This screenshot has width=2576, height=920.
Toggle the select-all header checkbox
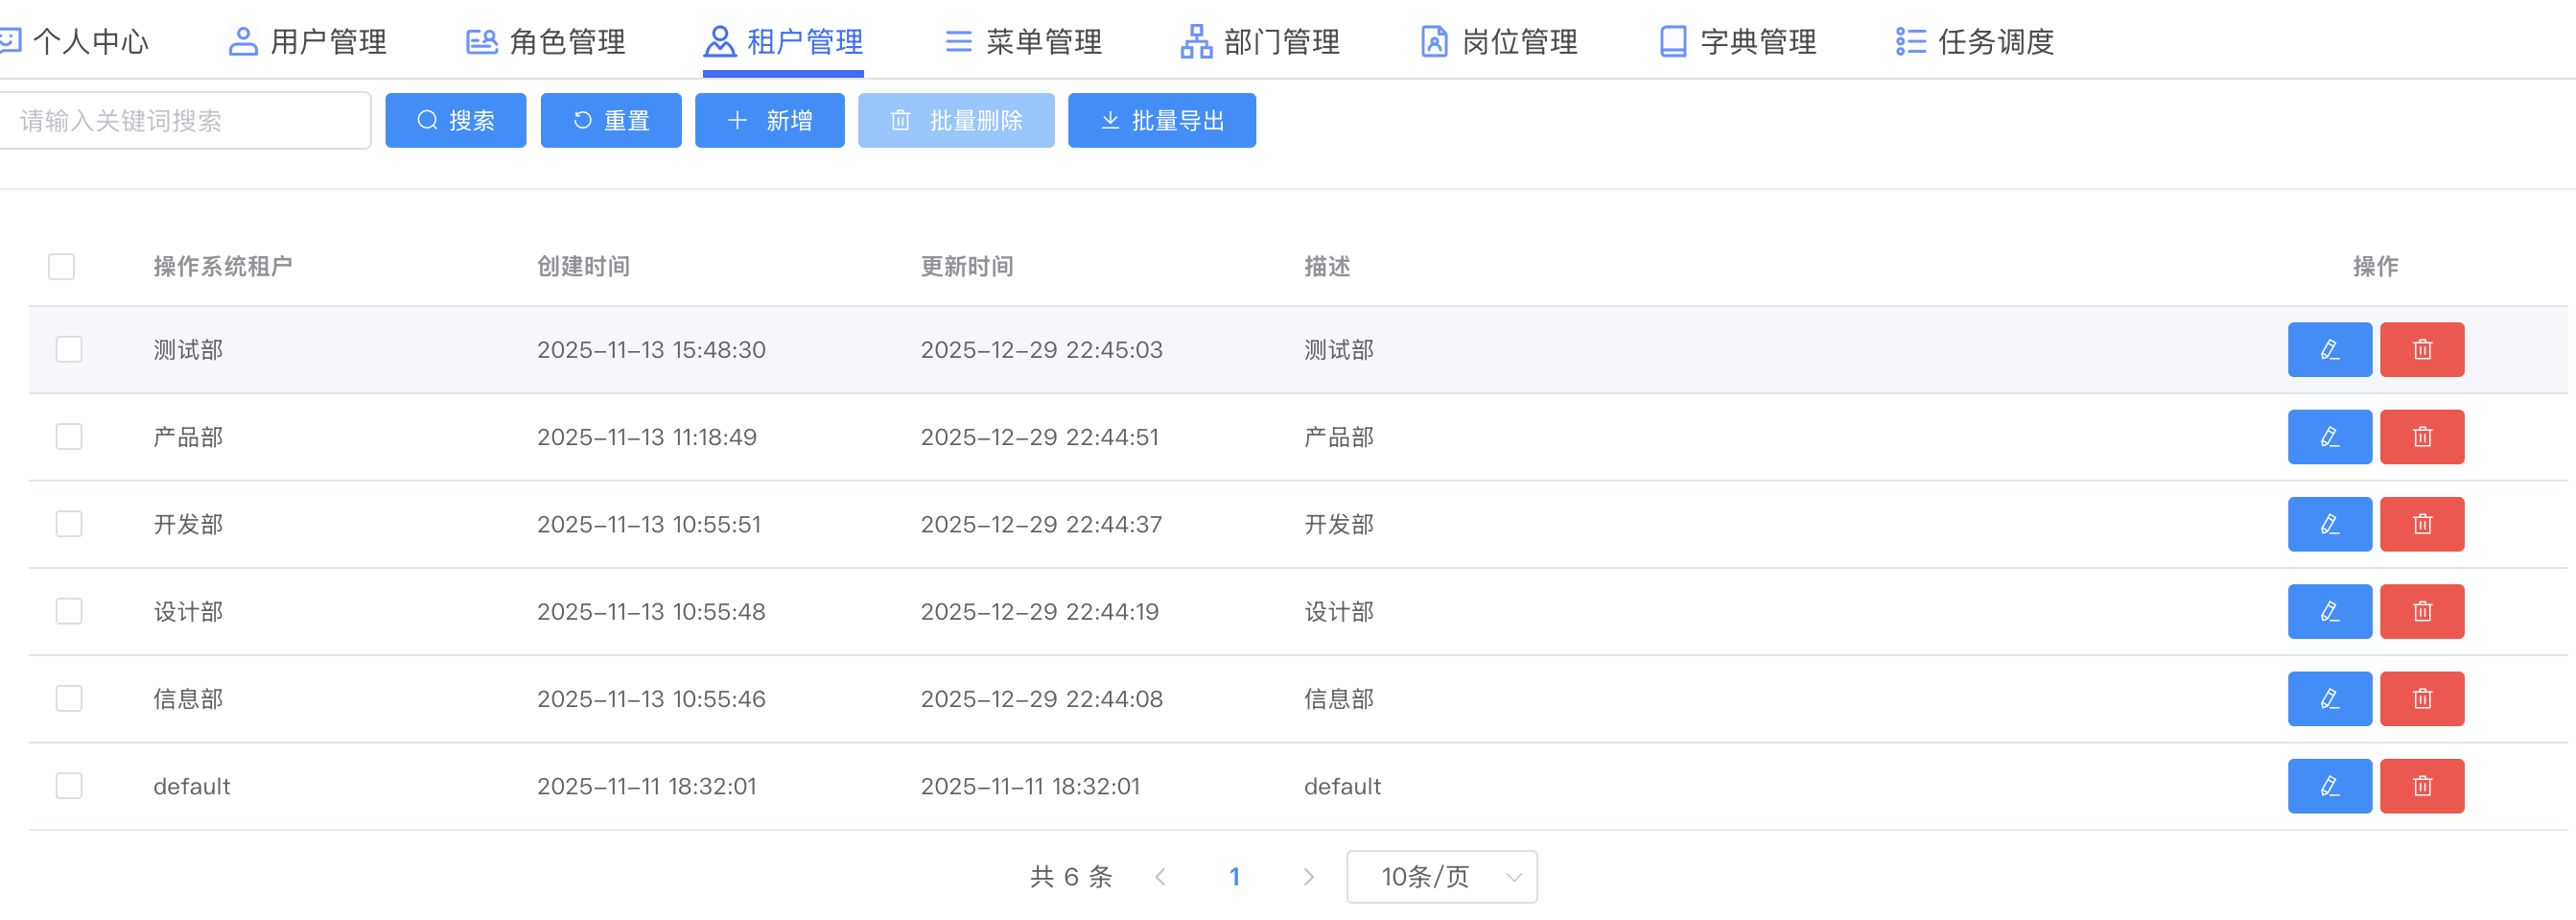(61, 267)
